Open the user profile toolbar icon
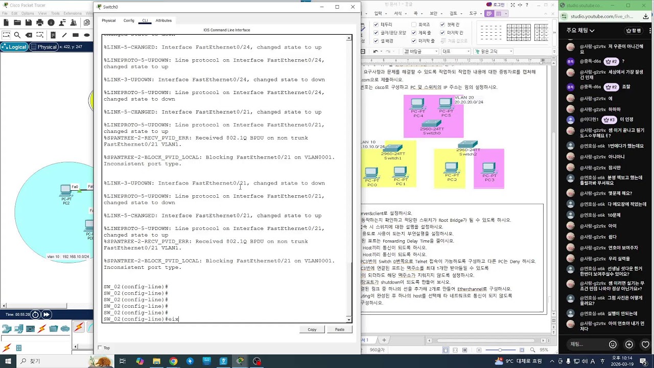The height and width of the screenshot is (368, 654). pos(62,22)
